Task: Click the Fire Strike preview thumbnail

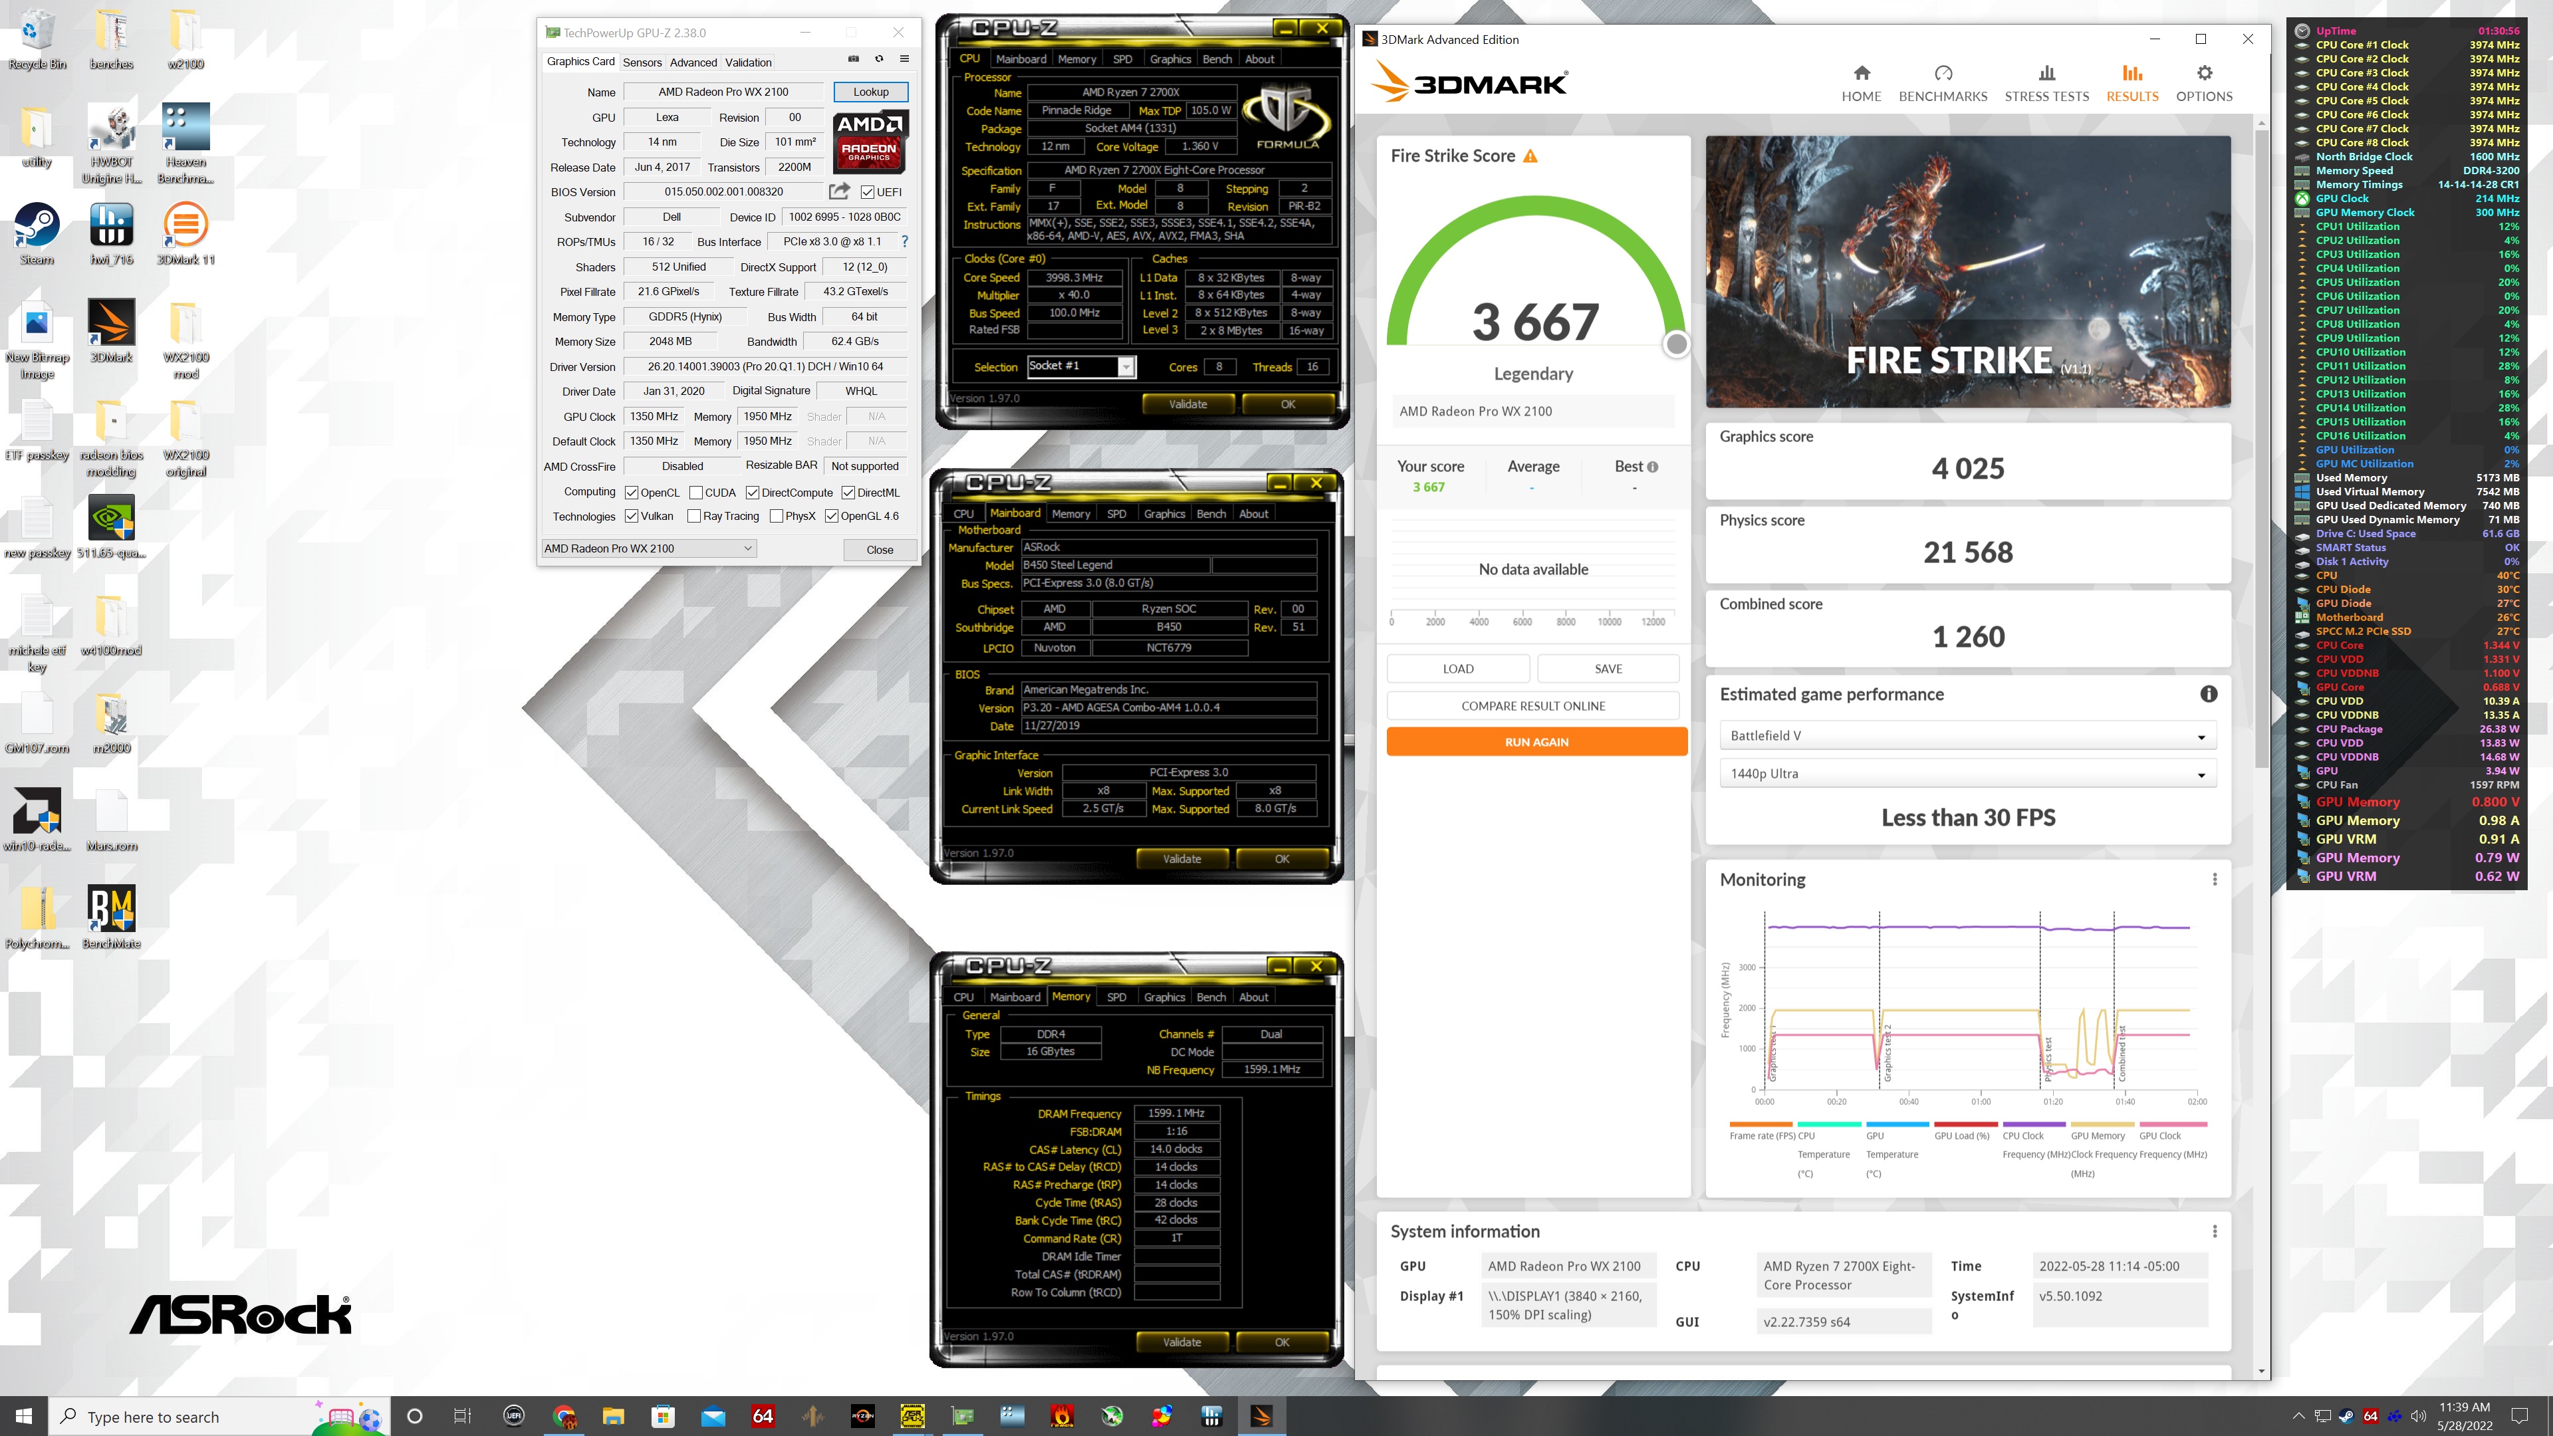Action: 1967,271
